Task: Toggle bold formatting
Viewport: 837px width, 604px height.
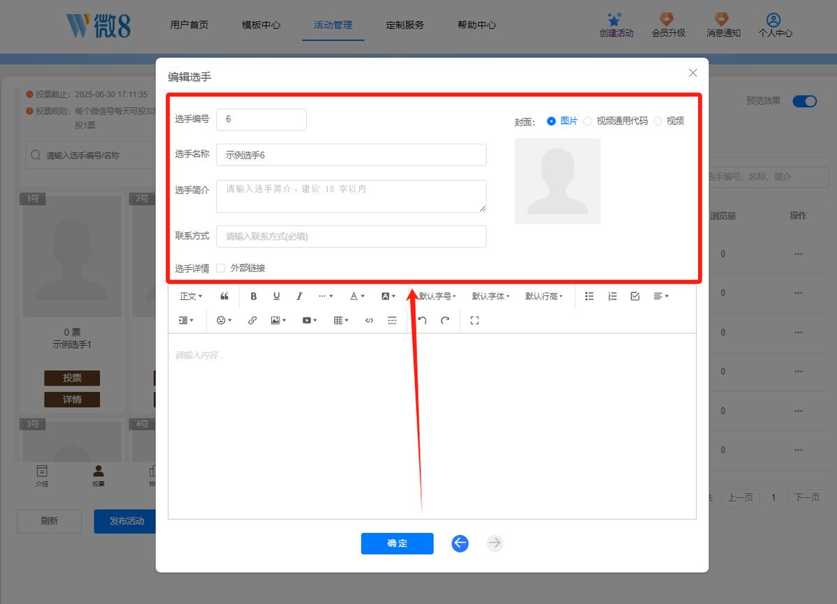Action: pos(254,296)
